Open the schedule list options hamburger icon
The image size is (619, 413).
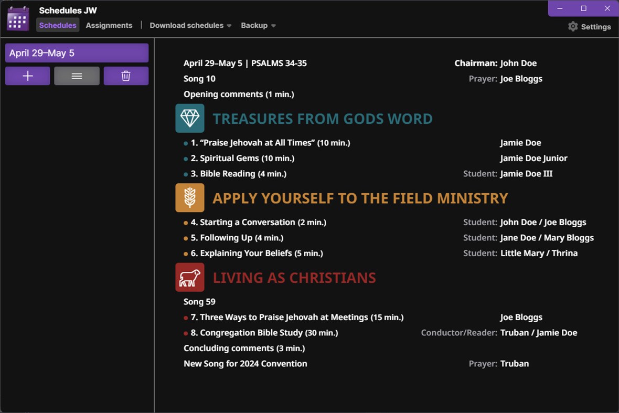[77, 76]
